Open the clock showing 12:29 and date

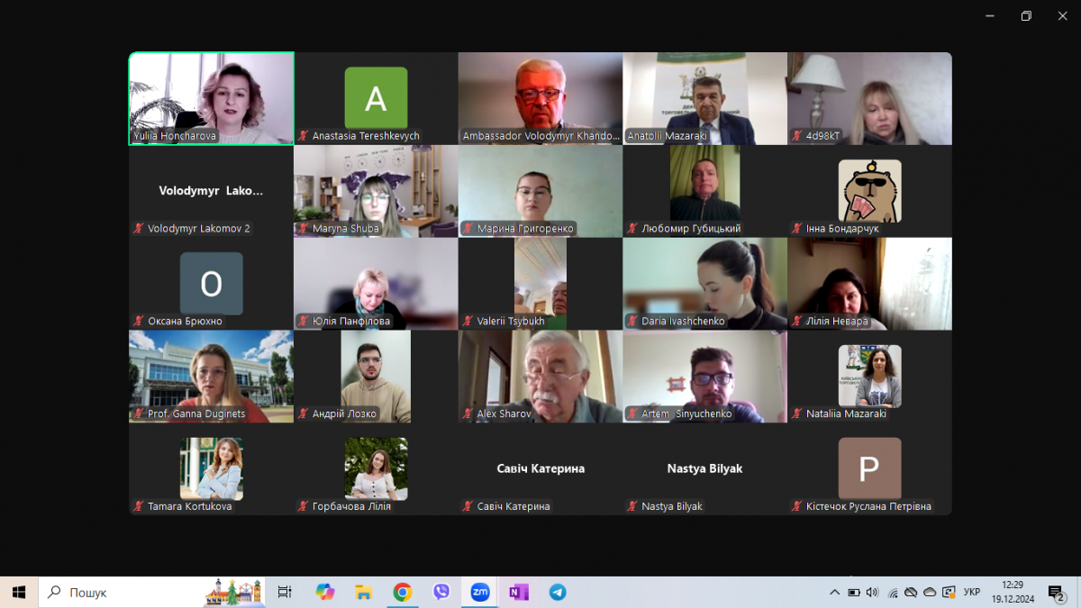pyautogui.click(x=1013, y=592)
